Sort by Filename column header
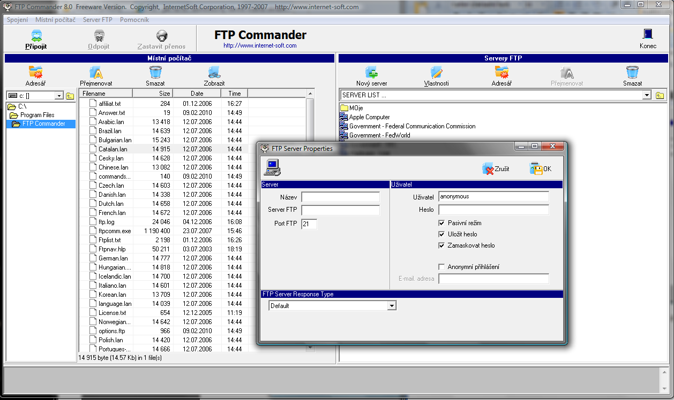Viewport: 674px width, 400px height. tap(106, 94)
